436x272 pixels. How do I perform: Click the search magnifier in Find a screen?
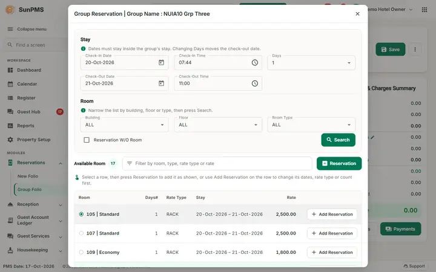[x=10, y=45]
